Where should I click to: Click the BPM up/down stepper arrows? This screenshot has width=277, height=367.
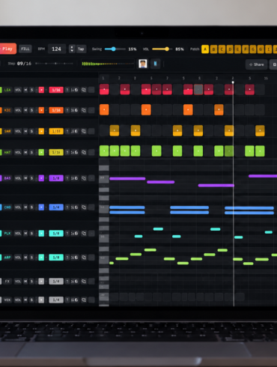(x=72, y=49)
